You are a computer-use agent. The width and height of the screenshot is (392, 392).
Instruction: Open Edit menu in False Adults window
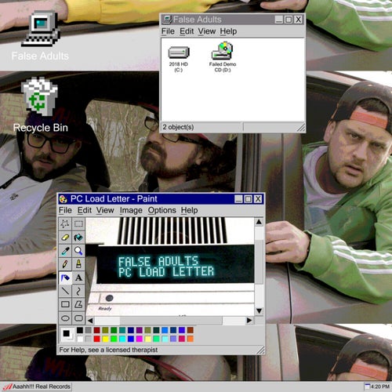pos(187,31)
